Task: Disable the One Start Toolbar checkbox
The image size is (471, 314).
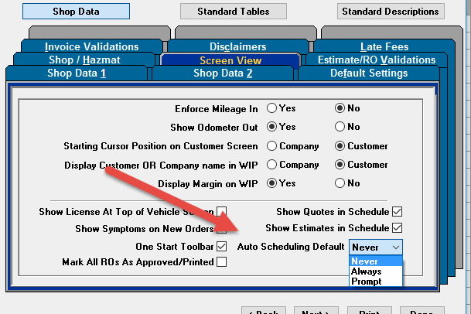Action: coord(222,247)
